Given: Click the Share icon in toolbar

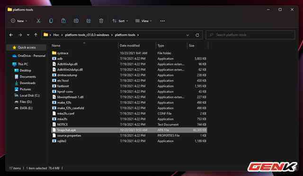Looking at the screenshot, I should pyautogui.click(x=89, y=21).
